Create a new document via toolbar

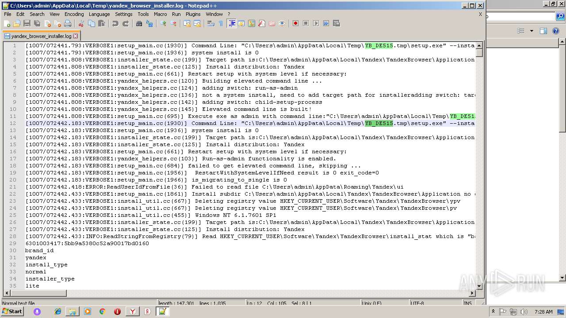point(7,23)
